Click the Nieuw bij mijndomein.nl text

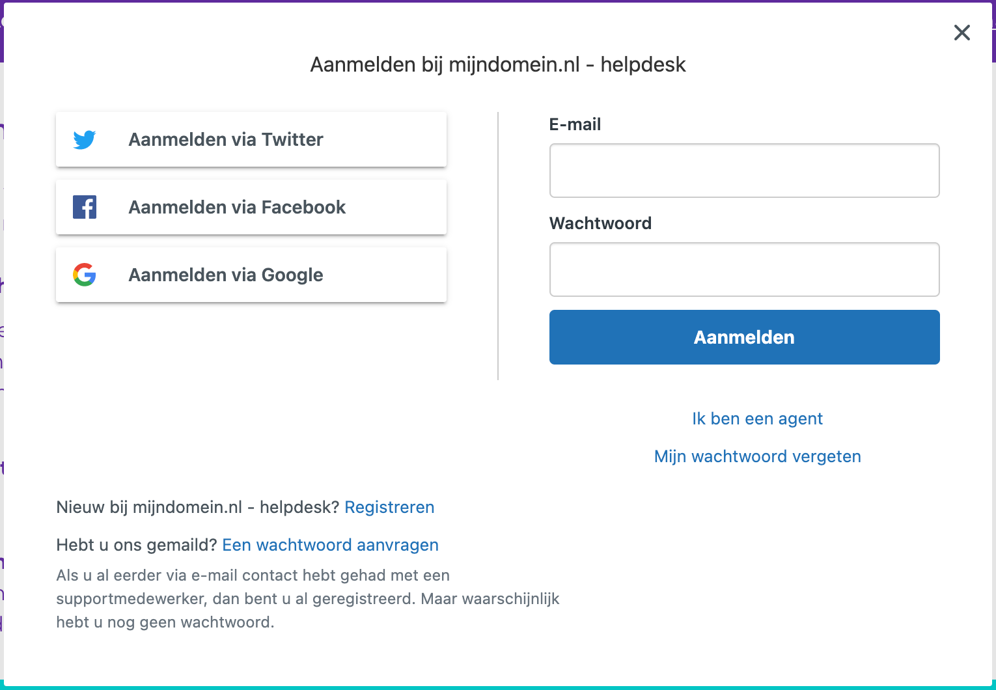(198, 507)
